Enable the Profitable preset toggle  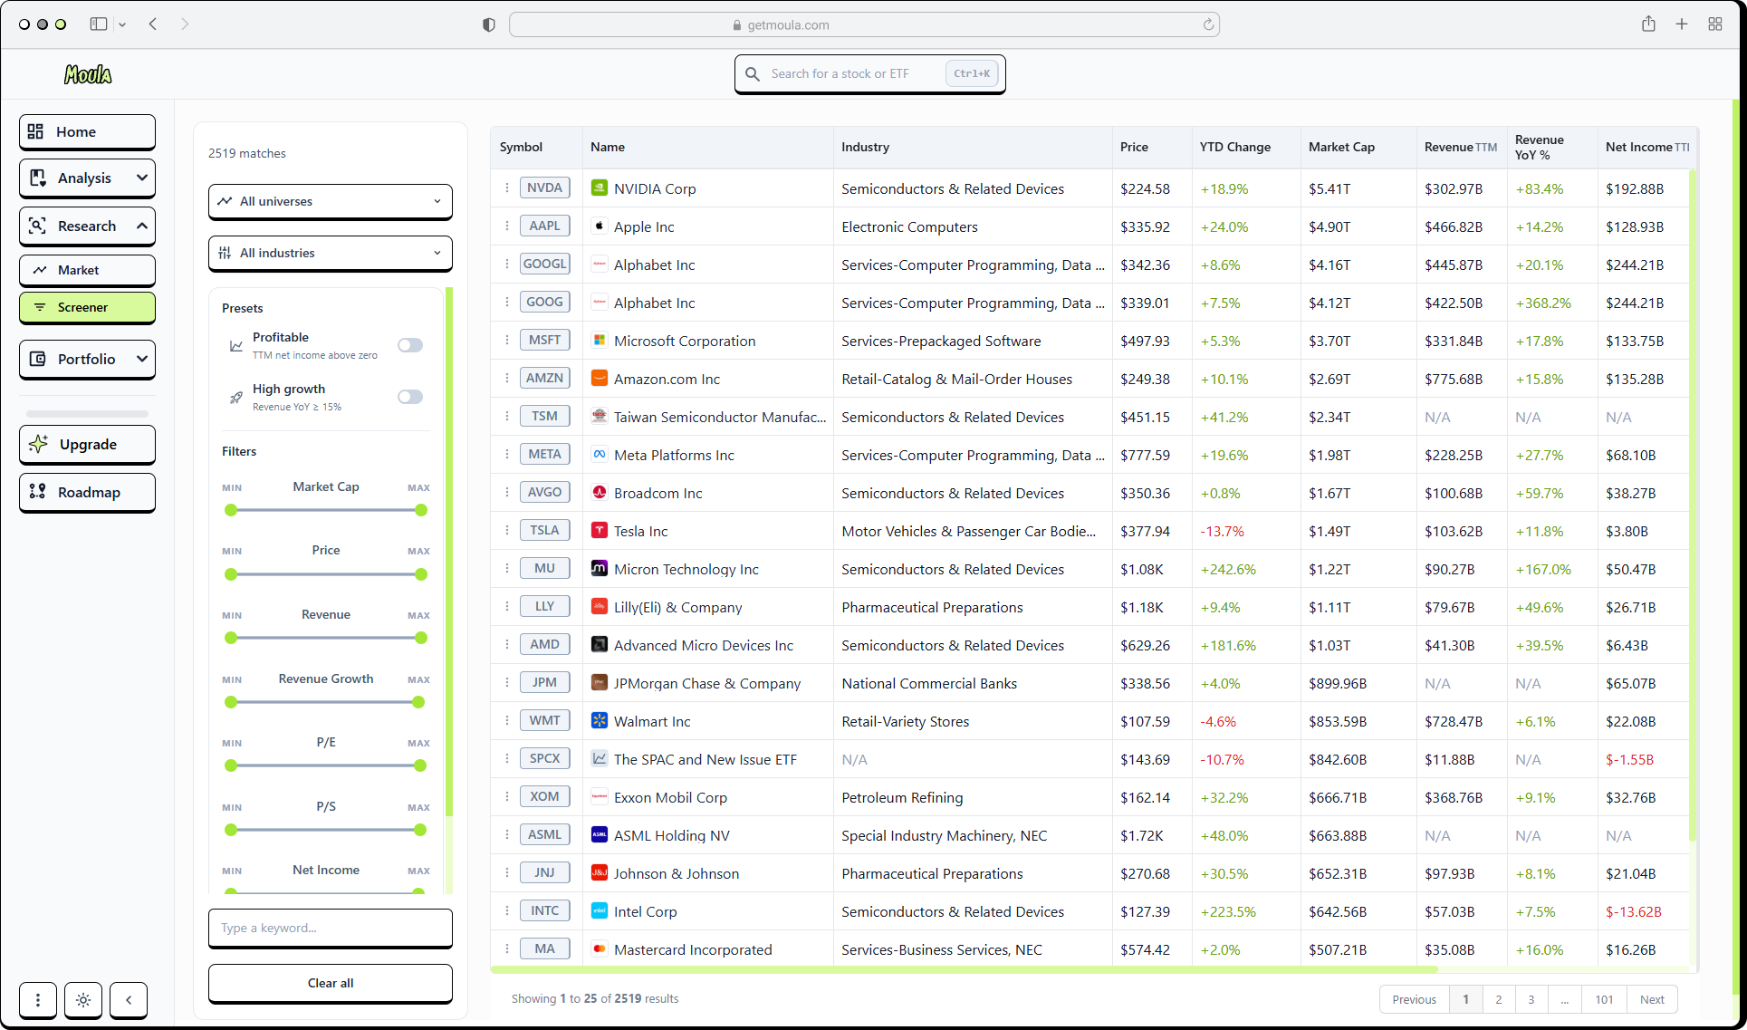click(410, 345)
